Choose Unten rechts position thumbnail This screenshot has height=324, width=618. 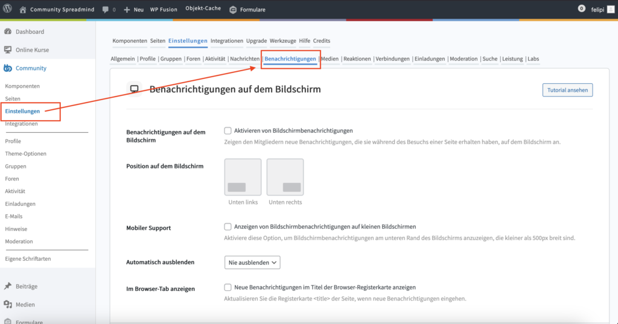[x=285, y=177]
